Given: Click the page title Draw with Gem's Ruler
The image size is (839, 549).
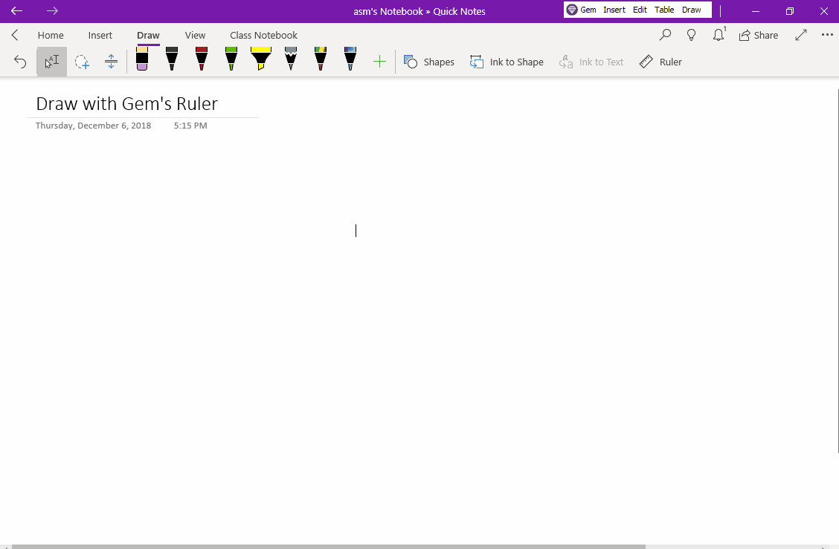Looking at the screenshot, I should pos(126,104).
